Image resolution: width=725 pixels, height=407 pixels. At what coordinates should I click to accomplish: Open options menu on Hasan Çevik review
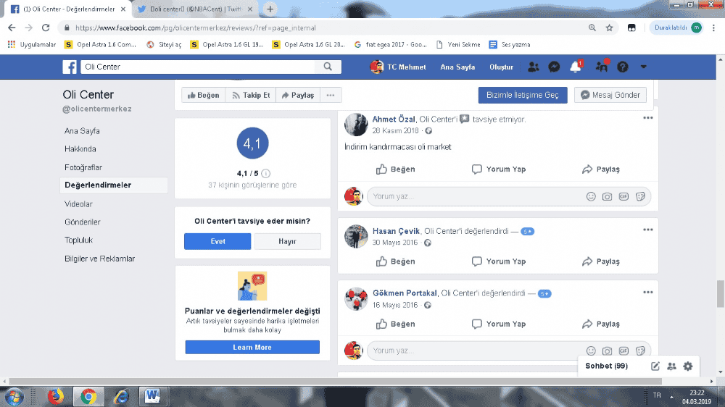click(647, 230)
